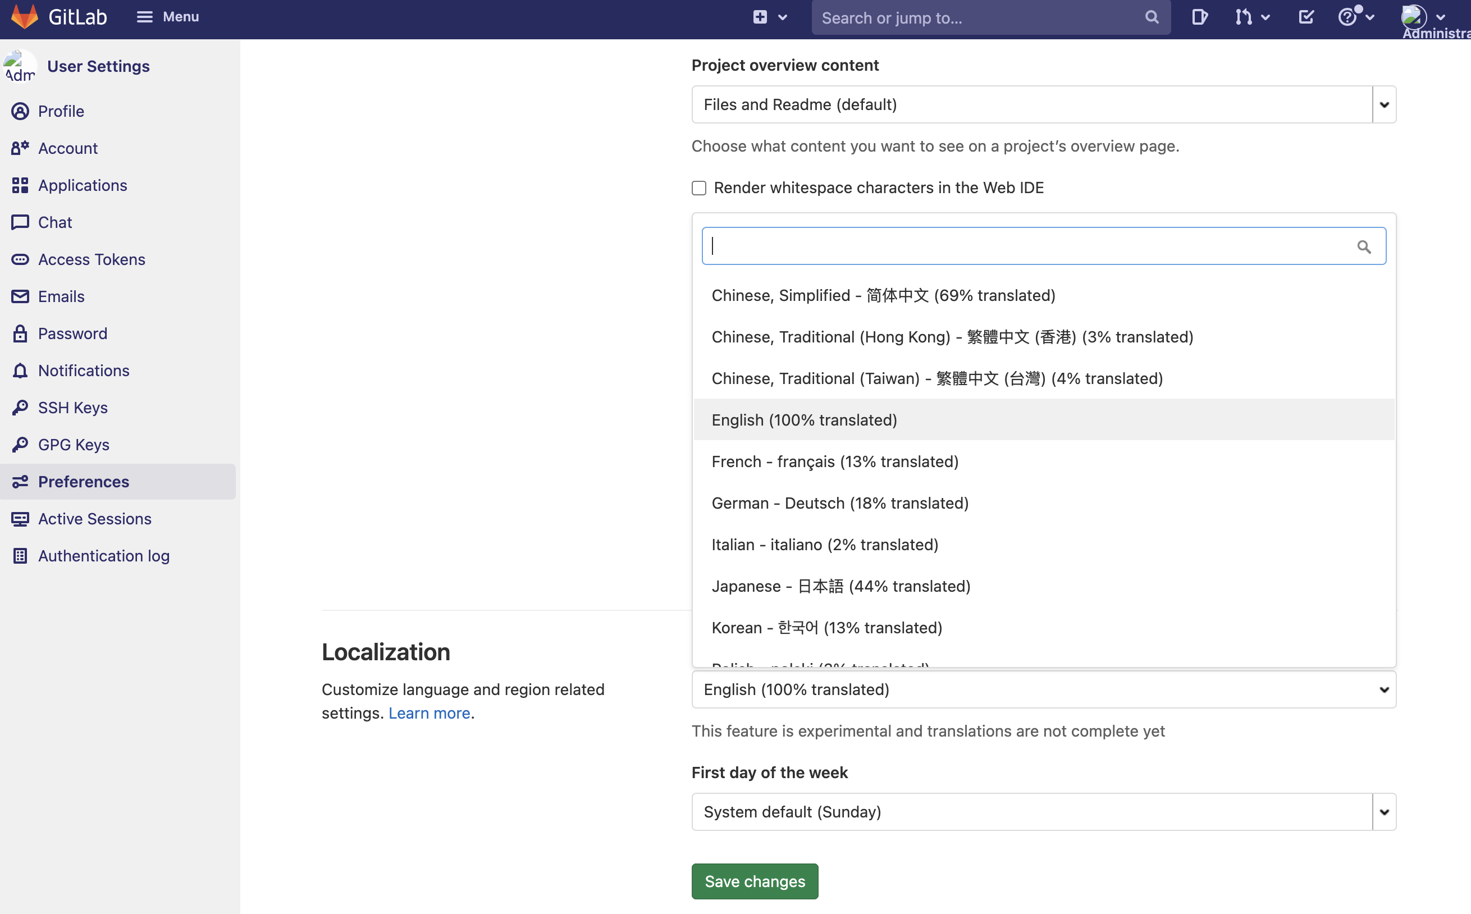Open the Menu hamburger in navbar
This screenshot has height=914, width=1471.
(x=167, y=17)
